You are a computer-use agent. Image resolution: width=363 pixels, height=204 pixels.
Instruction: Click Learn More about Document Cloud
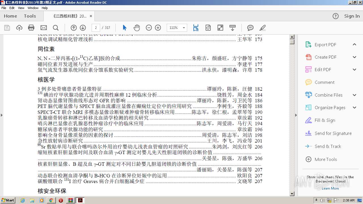click(330, 188)
